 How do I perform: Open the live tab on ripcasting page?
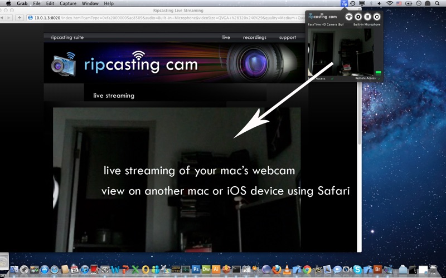226,37
